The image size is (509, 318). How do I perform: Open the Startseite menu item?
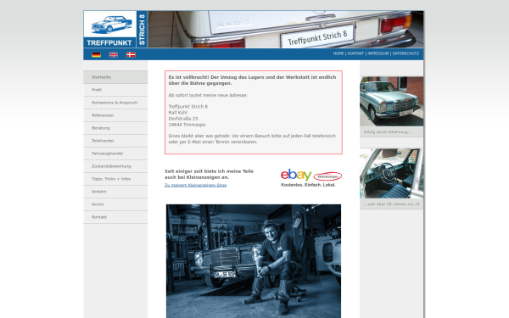coord(115,77)
